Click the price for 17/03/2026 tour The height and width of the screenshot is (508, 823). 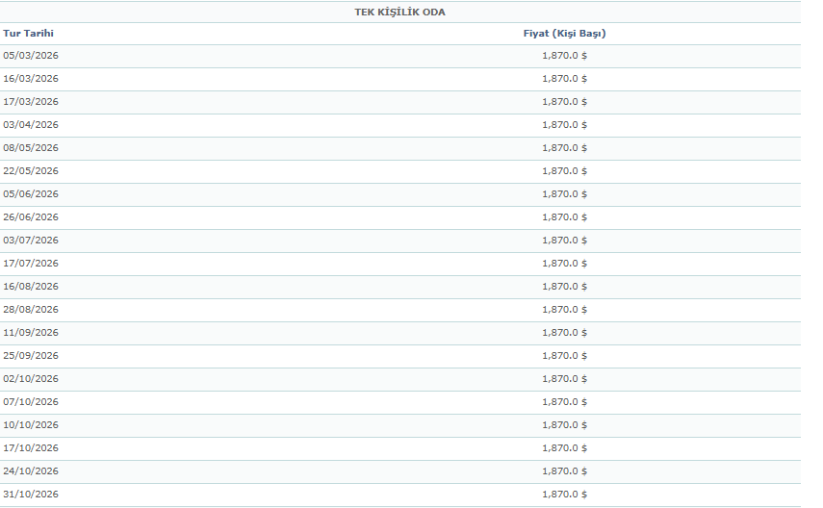point(564,102)
